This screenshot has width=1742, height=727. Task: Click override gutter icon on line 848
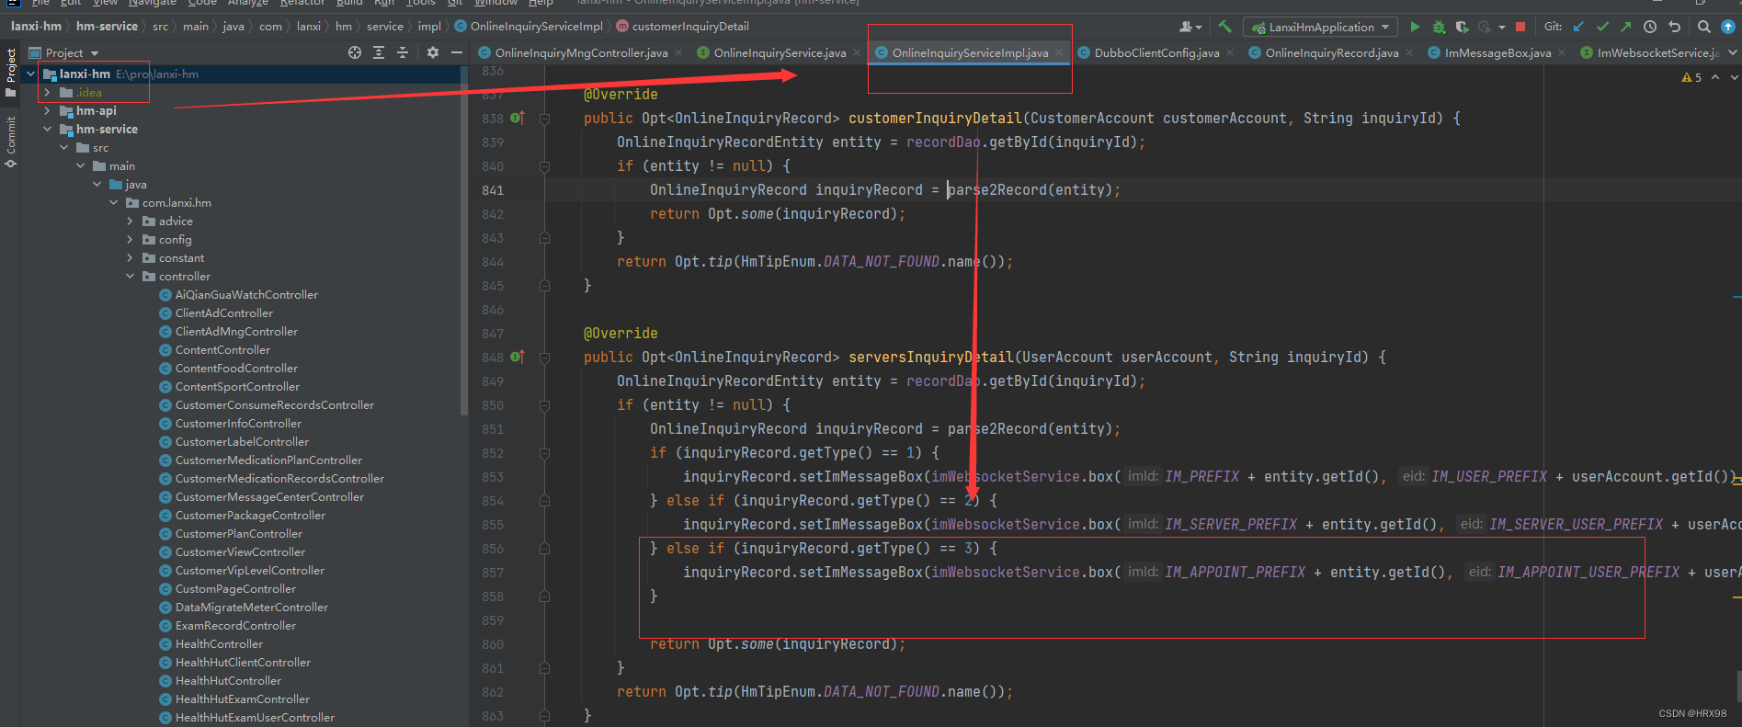[518, 357]
